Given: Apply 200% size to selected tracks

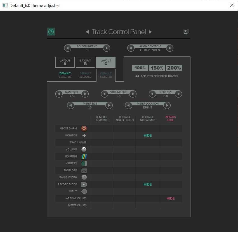Looking at the screenshot, I should [174, 68].
